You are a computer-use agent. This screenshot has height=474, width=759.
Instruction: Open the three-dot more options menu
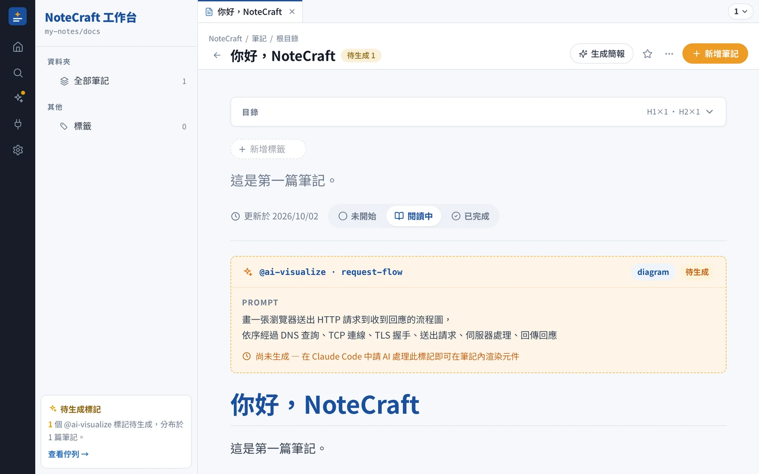click(669, 54)
